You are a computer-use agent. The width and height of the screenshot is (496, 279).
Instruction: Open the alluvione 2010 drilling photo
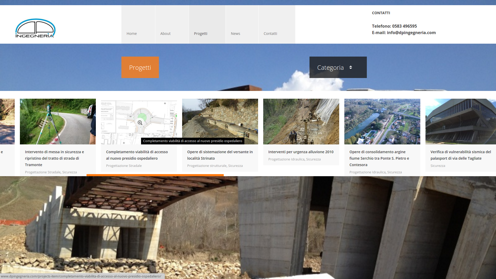tap(301, 121)
